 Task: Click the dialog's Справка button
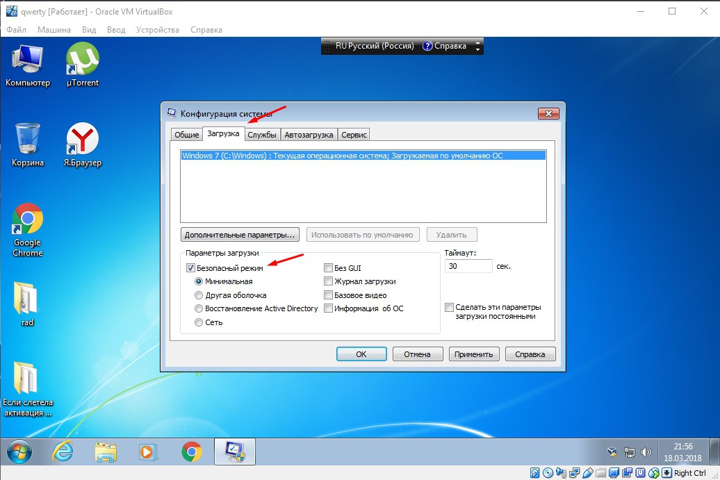530,354
